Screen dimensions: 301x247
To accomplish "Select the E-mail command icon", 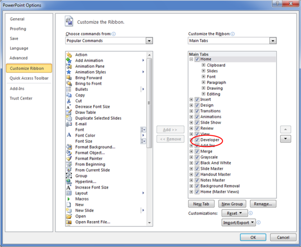I will [69, 124].
